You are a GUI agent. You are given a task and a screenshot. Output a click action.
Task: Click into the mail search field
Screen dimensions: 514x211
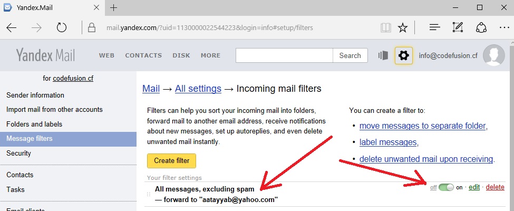[x=284, y=55]
